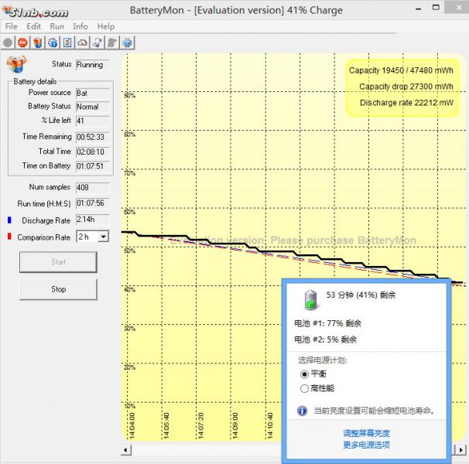Open the battery information toolbar icon
Viewport: 469px width, 464px height.
tap(38, 43)
